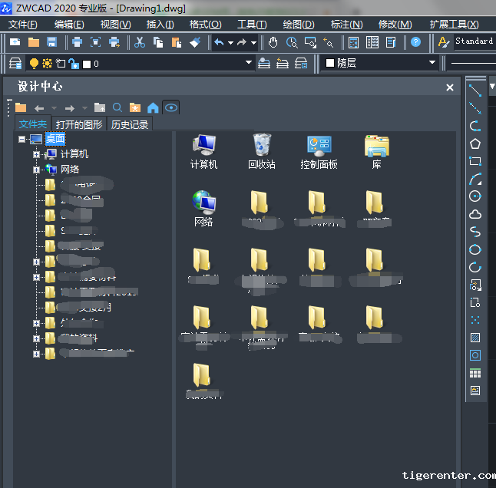496x488 pixels.
Task: Click the New drawing icon
Action: 15,42
